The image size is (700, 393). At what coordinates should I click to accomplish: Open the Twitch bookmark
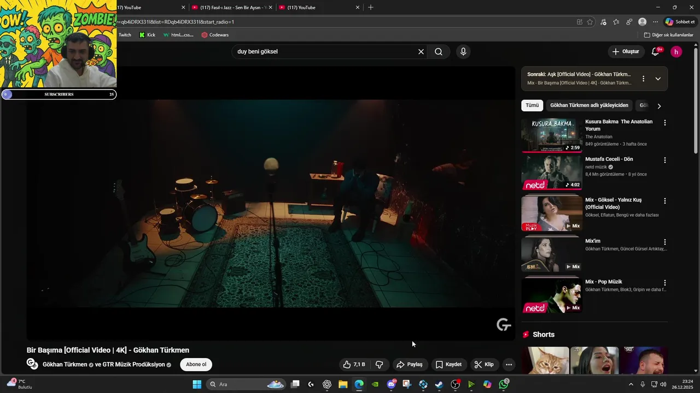pos(125,35)
